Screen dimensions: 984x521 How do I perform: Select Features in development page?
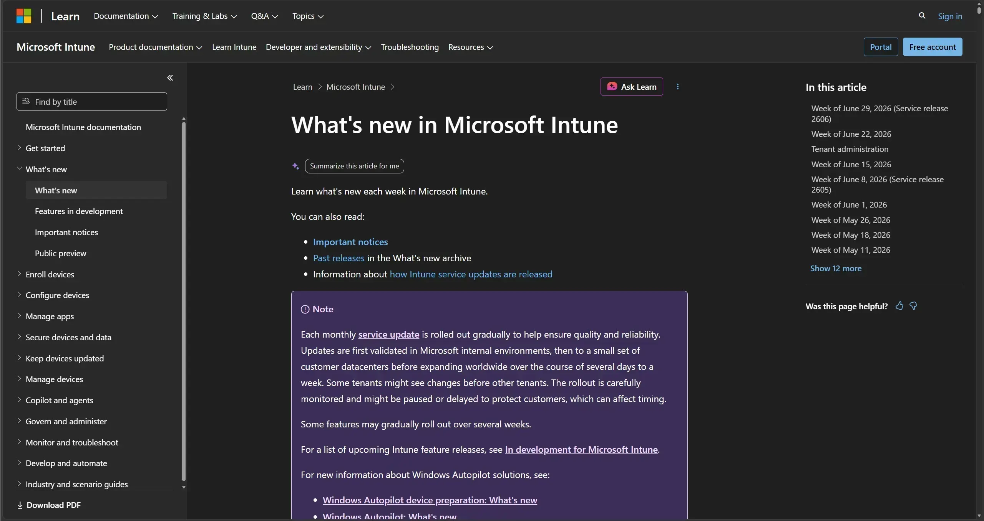[x=79, y=211]
